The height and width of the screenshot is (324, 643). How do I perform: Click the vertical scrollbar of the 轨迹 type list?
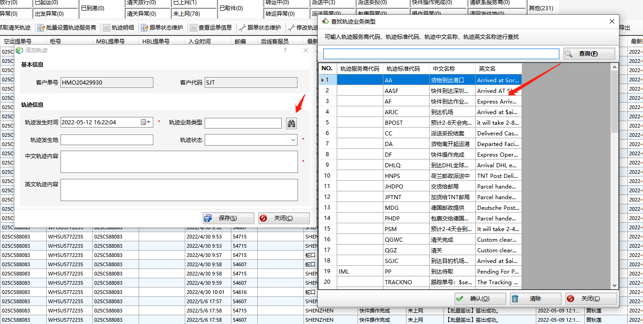(614, 176)
